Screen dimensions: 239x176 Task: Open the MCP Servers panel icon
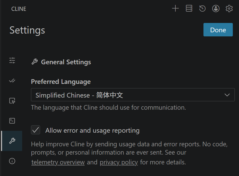point(189,9)
